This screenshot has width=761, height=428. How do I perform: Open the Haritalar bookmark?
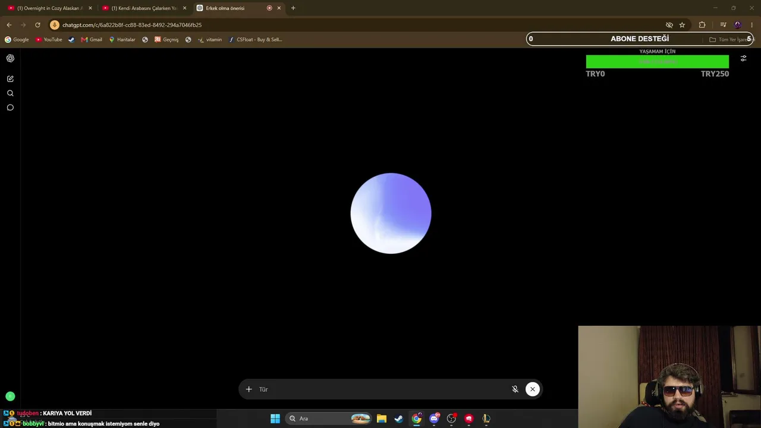click(122, 40)
